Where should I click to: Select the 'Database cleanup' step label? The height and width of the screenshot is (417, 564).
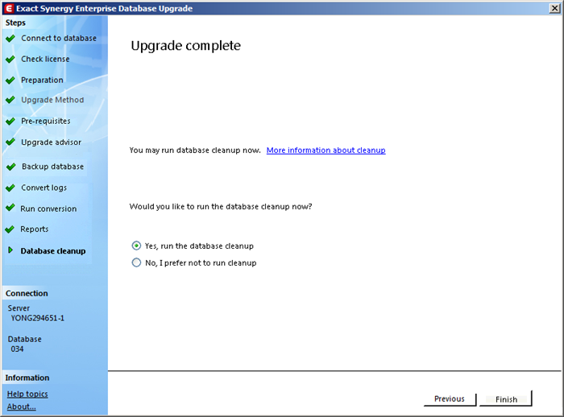53,251
